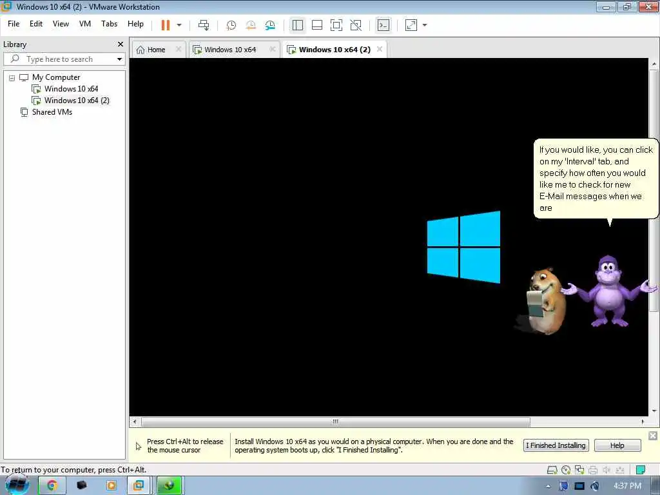Click the display monitor tray icon
The width and height of the screenshot is (660, 495).
[x=579, y=486]
